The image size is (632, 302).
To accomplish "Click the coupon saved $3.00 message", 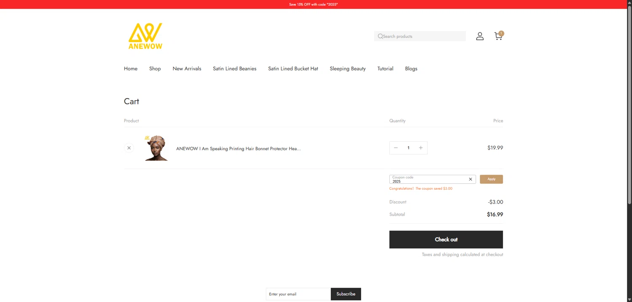I will click(421, 188).
